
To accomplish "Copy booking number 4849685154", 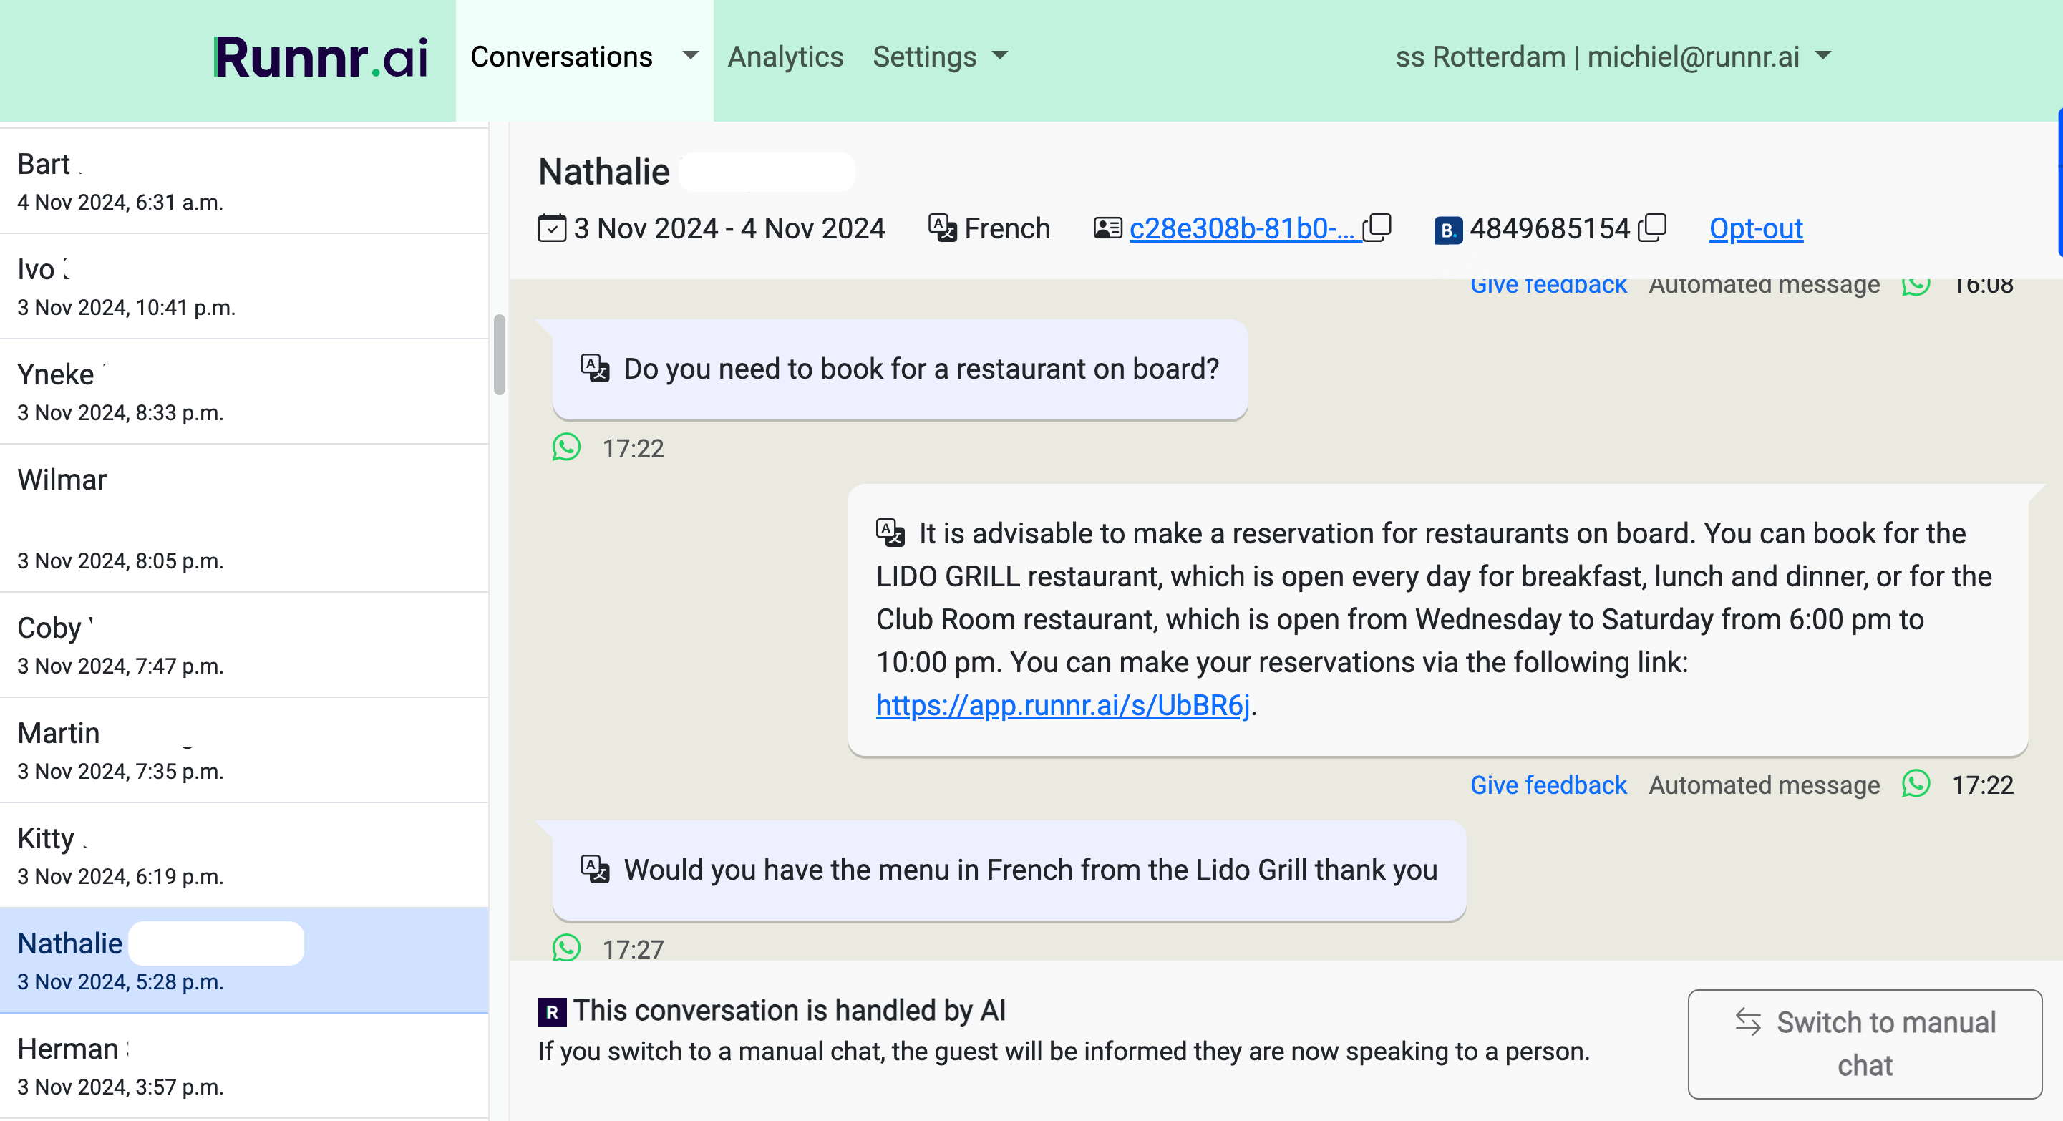I will click(x=1653, y=228).
